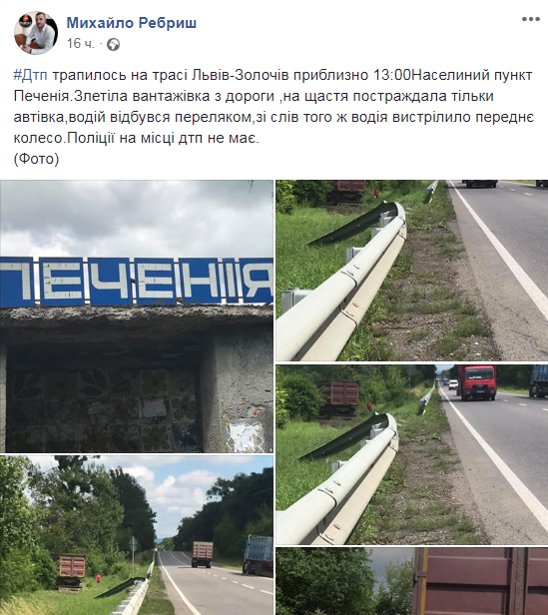
Task: Open the photo with the red oncoming truck
Action: pos(412,454)
